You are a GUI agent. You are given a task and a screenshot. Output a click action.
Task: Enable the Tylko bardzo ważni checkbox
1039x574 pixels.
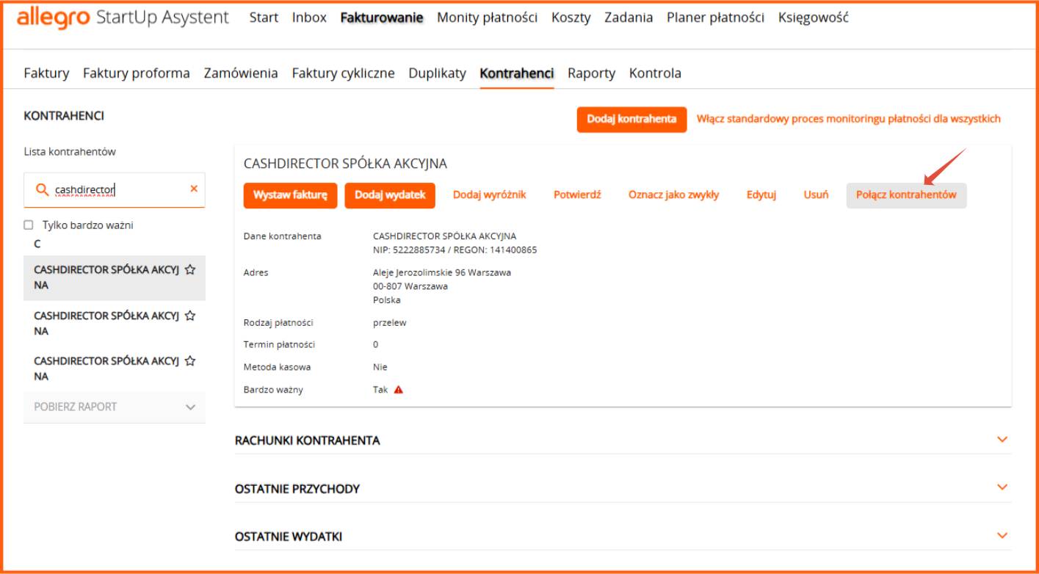click(x=29, y=225)
